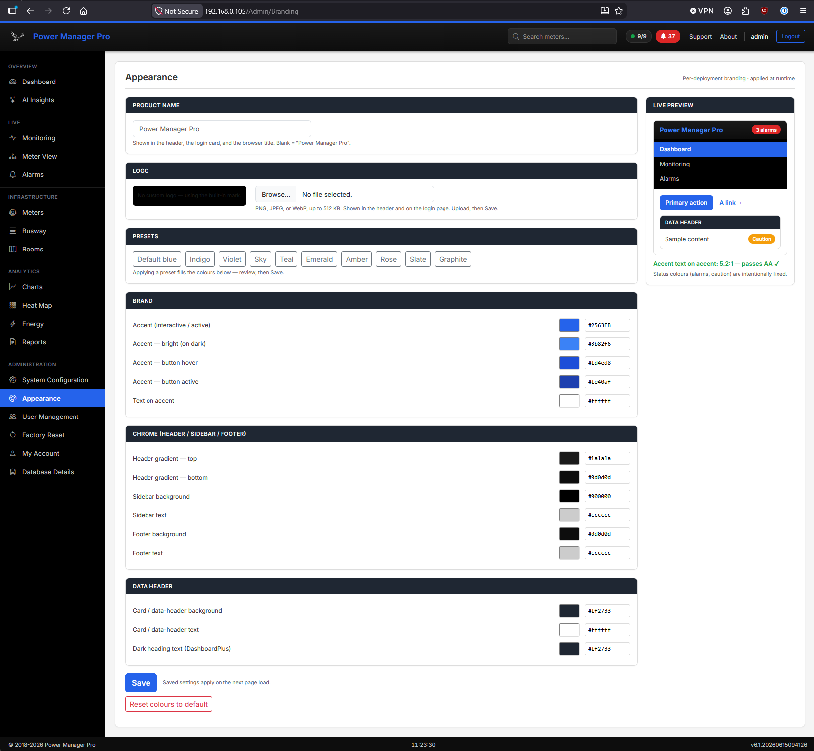Image resolution: width=814 pixels, height=751 pixels.
Task: Open the browser extensions puzzle icon
Action: click(745, 11)
